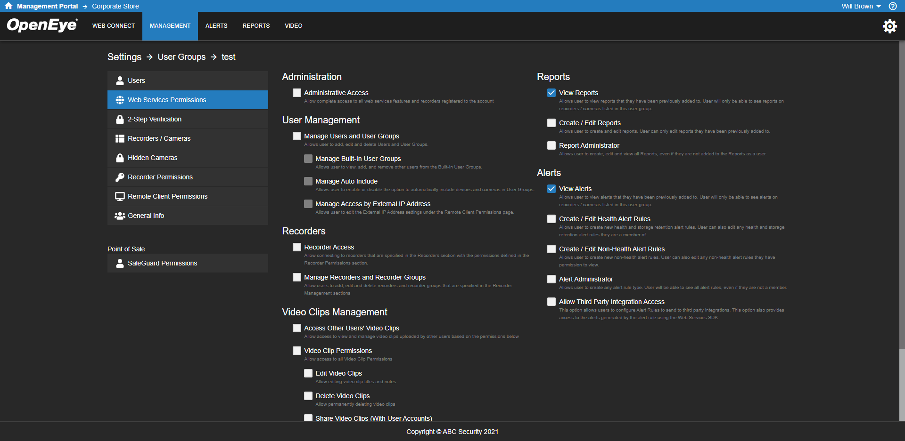This screenshot has height=441, width=905.
Task: Click the home icon in the portal bar
Action: 8,6
